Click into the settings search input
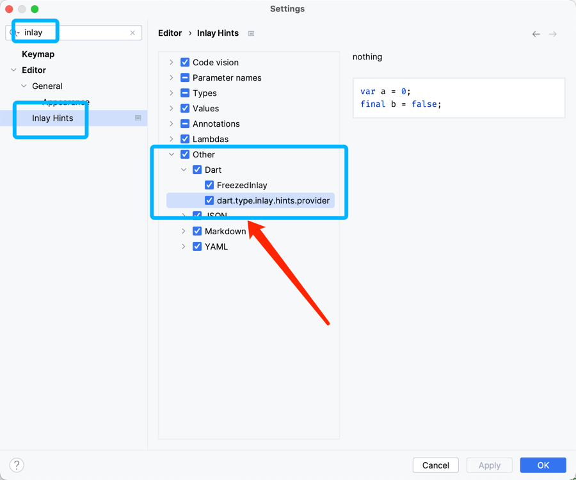576x480 pixels. (77, 33)
